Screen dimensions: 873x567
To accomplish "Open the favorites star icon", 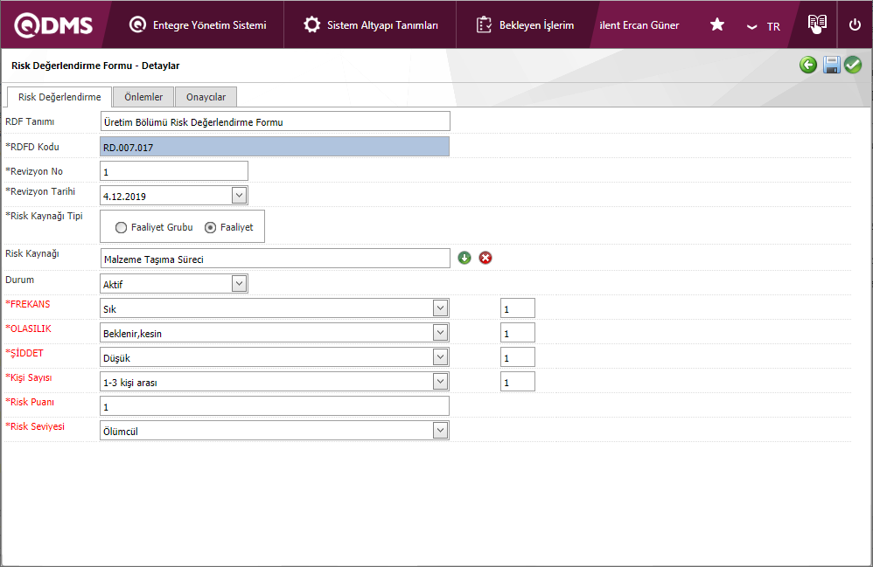I will 717,24.
